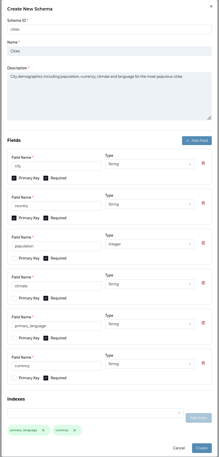Screen dimensions: 219x457
Task: Click the Create button
Action: [202, 448]
